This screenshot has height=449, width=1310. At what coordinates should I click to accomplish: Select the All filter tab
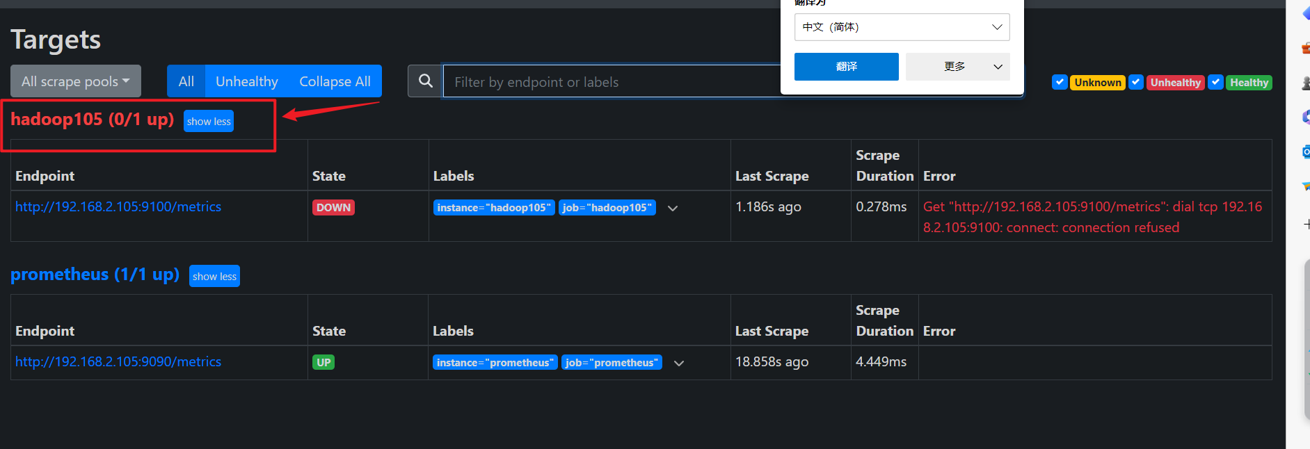click(186, 81)
